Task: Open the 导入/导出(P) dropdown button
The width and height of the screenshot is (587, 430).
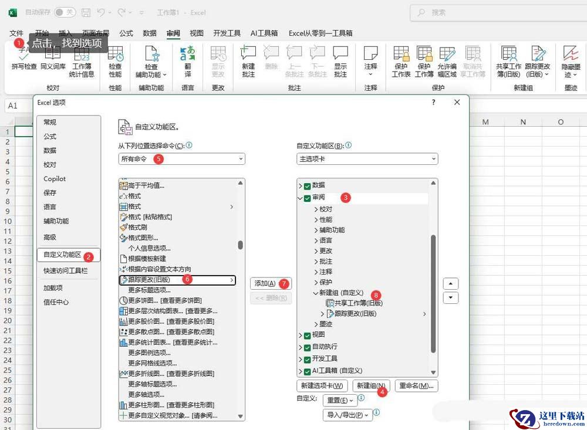Action: 348,415
